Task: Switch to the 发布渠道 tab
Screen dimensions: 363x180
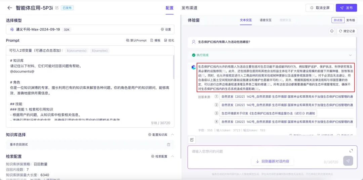Action: [190, 8]
